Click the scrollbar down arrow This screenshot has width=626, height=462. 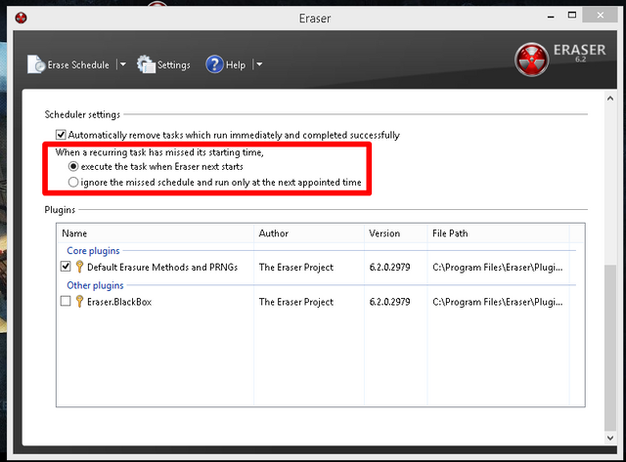[x=610, y=438]
